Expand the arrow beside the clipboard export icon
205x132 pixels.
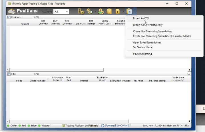[x=135, y=12]
